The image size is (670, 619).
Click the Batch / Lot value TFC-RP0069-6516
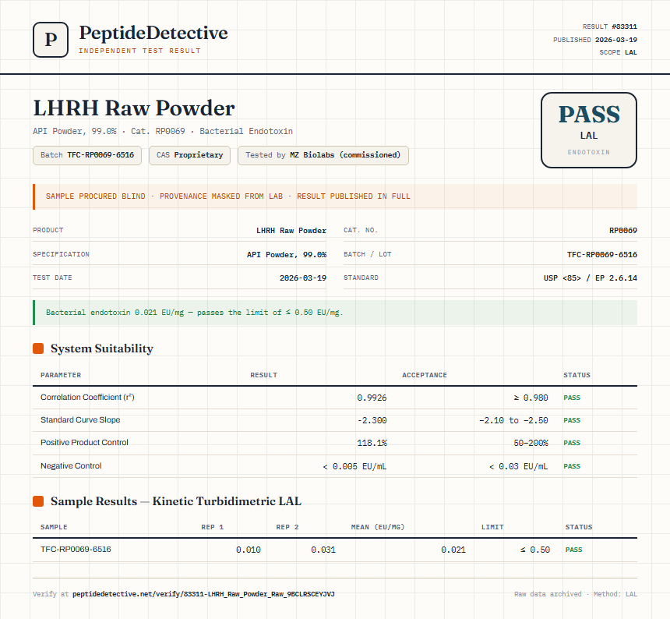coord(601,254)
